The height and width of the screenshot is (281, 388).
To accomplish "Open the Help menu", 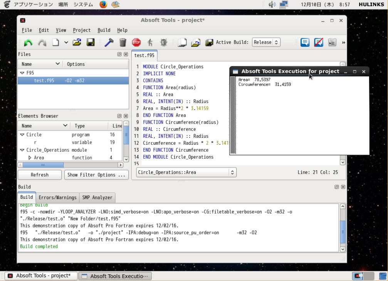I will click(122, 30).
